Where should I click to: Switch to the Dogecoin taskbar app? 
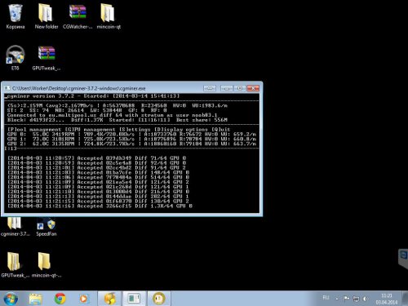pos(159,299)
